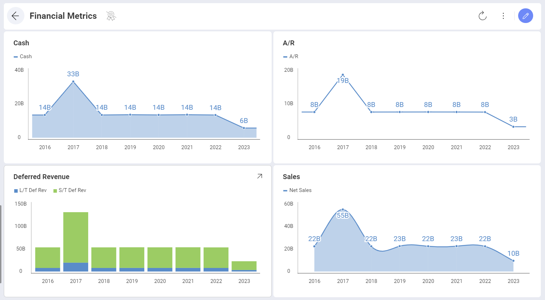Click the 2017 blue L/T Def Rev bar
The width and height of the screenshot is (545, 300).
pyautogui.click(x=76, y=267)
